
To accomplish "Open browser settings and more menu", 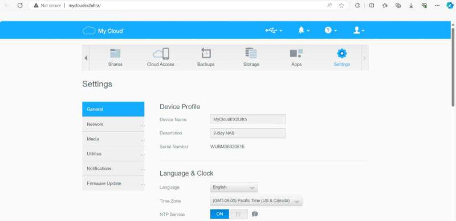I will point(437,6).
